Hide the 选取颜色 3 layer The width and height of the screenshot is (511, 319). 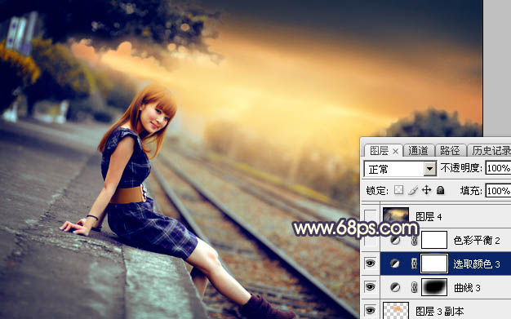(371, 264)
